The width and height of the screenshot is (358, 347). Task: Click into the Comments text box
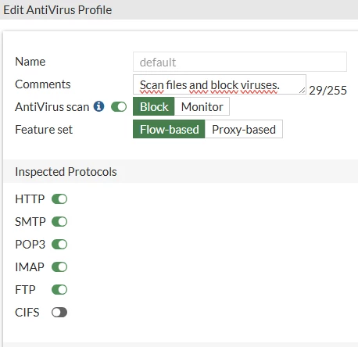tap(220, 84)
